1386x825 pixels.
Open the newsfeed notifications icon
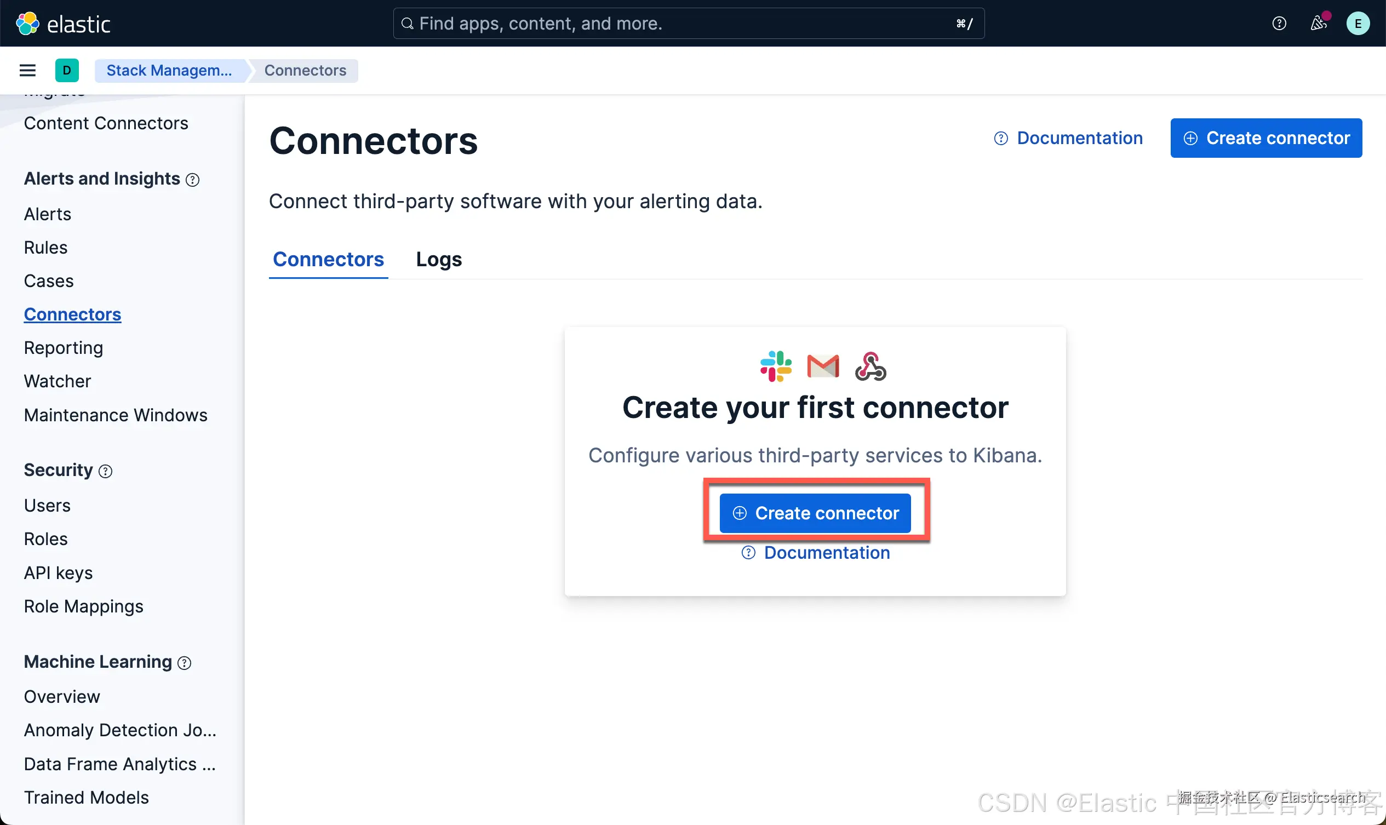pyautogui.click(x=1318, y=24)
